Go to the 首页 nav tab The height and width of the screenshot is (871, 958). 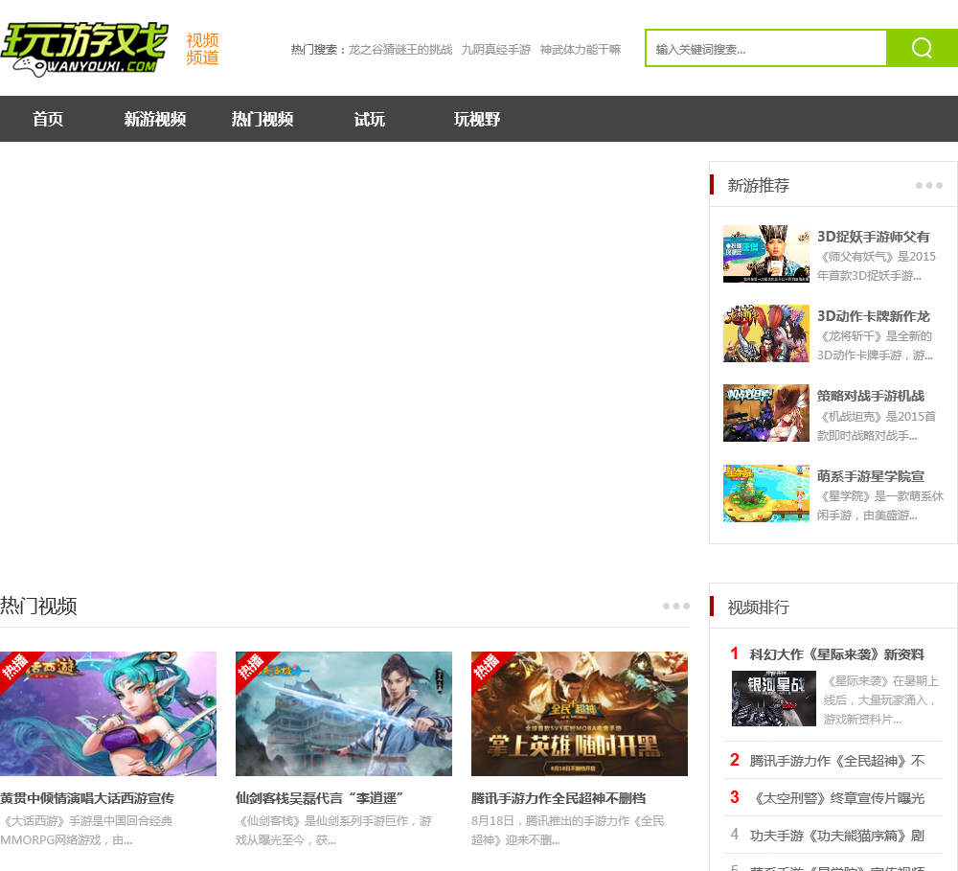(48, 119)
